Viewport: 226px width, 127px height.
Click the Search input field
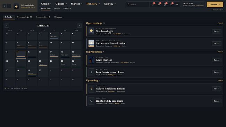[137, 5]
